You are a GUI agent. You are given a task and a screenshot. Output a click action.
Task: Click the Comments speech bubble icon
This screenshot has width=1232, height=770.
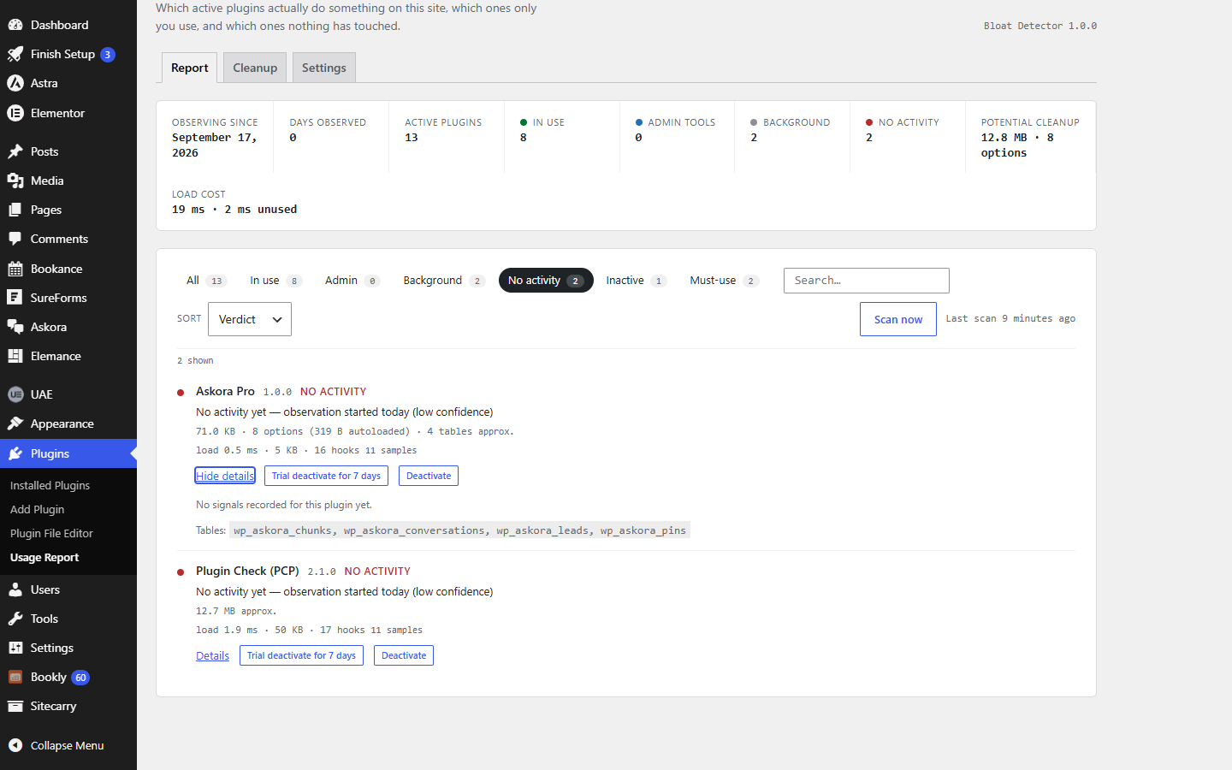(x=15, y=239)
